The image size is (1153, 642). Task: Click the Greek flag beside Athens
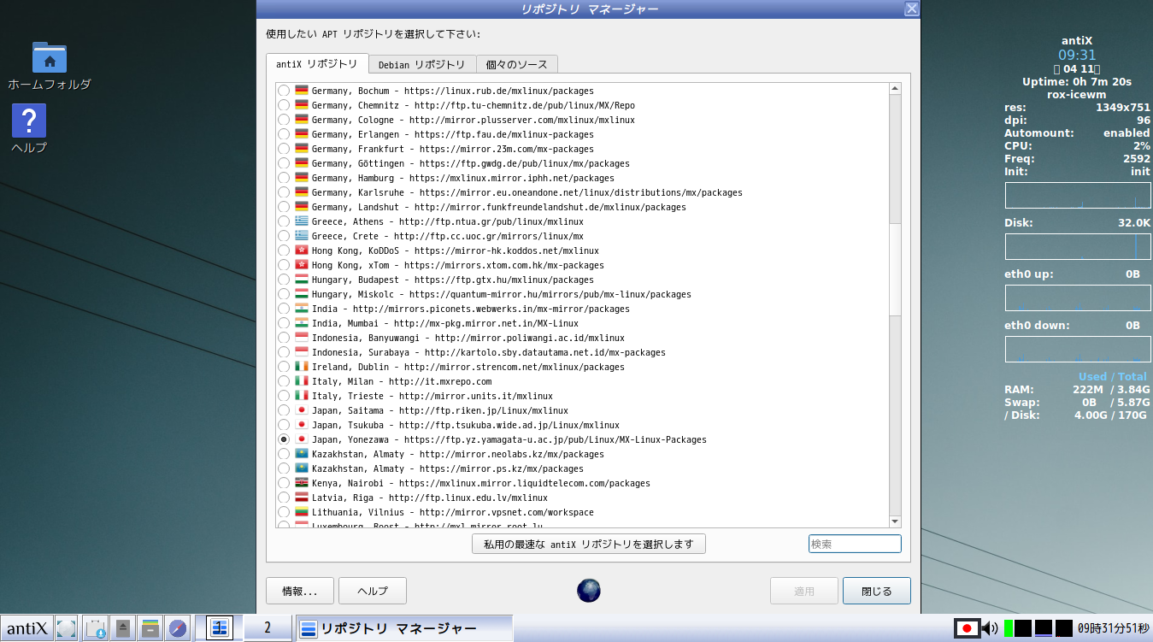coord(301,221)
